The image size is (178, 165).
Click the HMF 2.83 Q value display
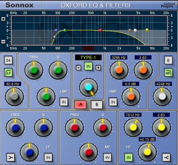pos(143,58)
